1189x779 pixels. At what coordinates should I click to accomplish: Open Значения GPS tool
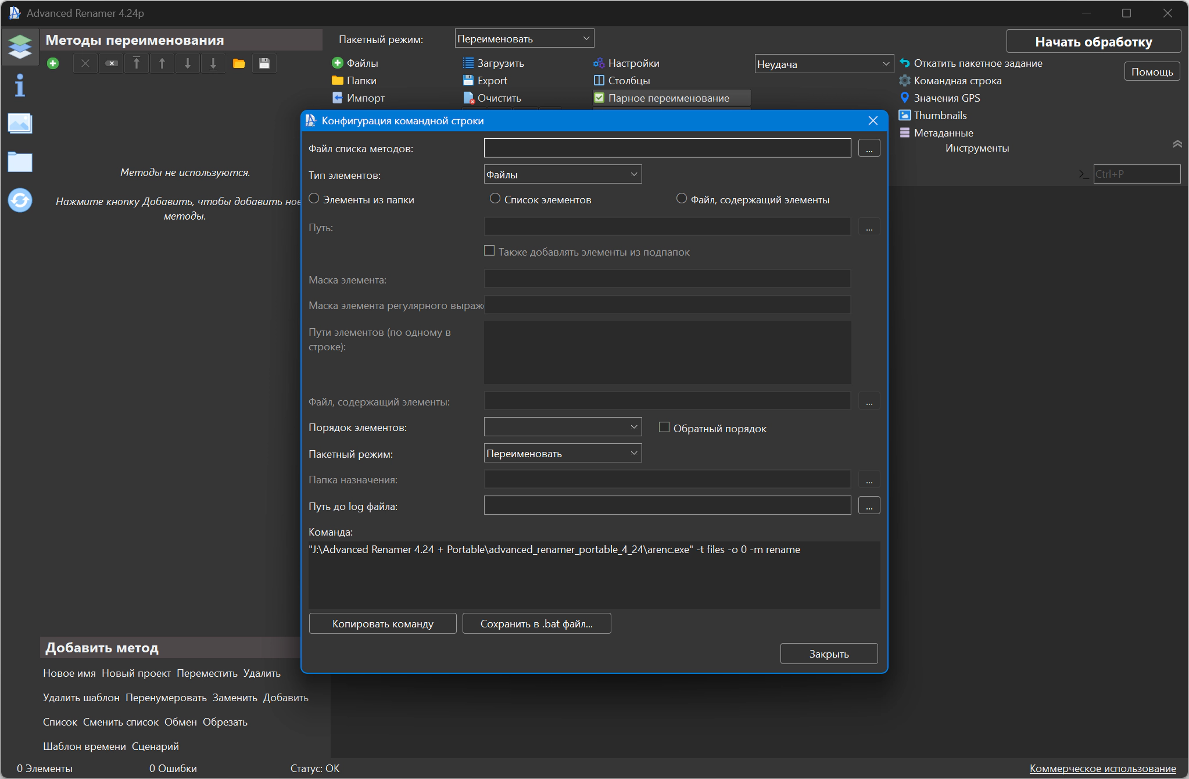tap(940, 98)
